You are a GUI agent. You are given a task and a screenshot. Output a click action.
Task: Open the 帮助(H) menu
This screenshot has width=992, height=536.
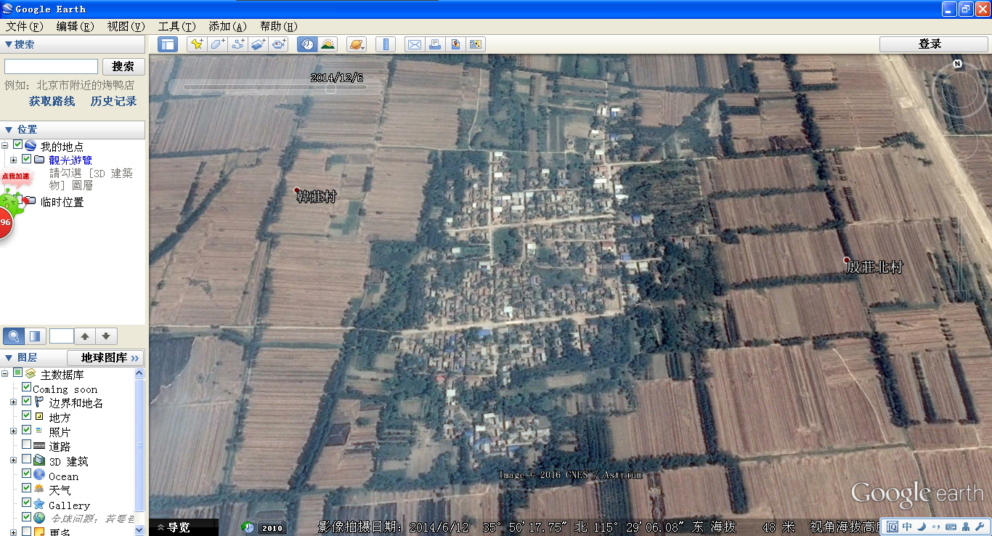[278, 26]
